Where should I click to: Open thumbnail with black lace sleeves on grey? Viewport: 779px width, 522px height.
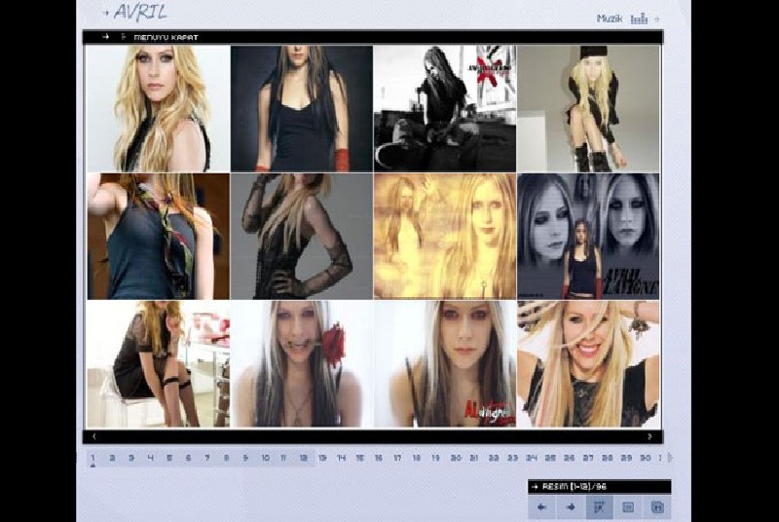coord(302,237)
